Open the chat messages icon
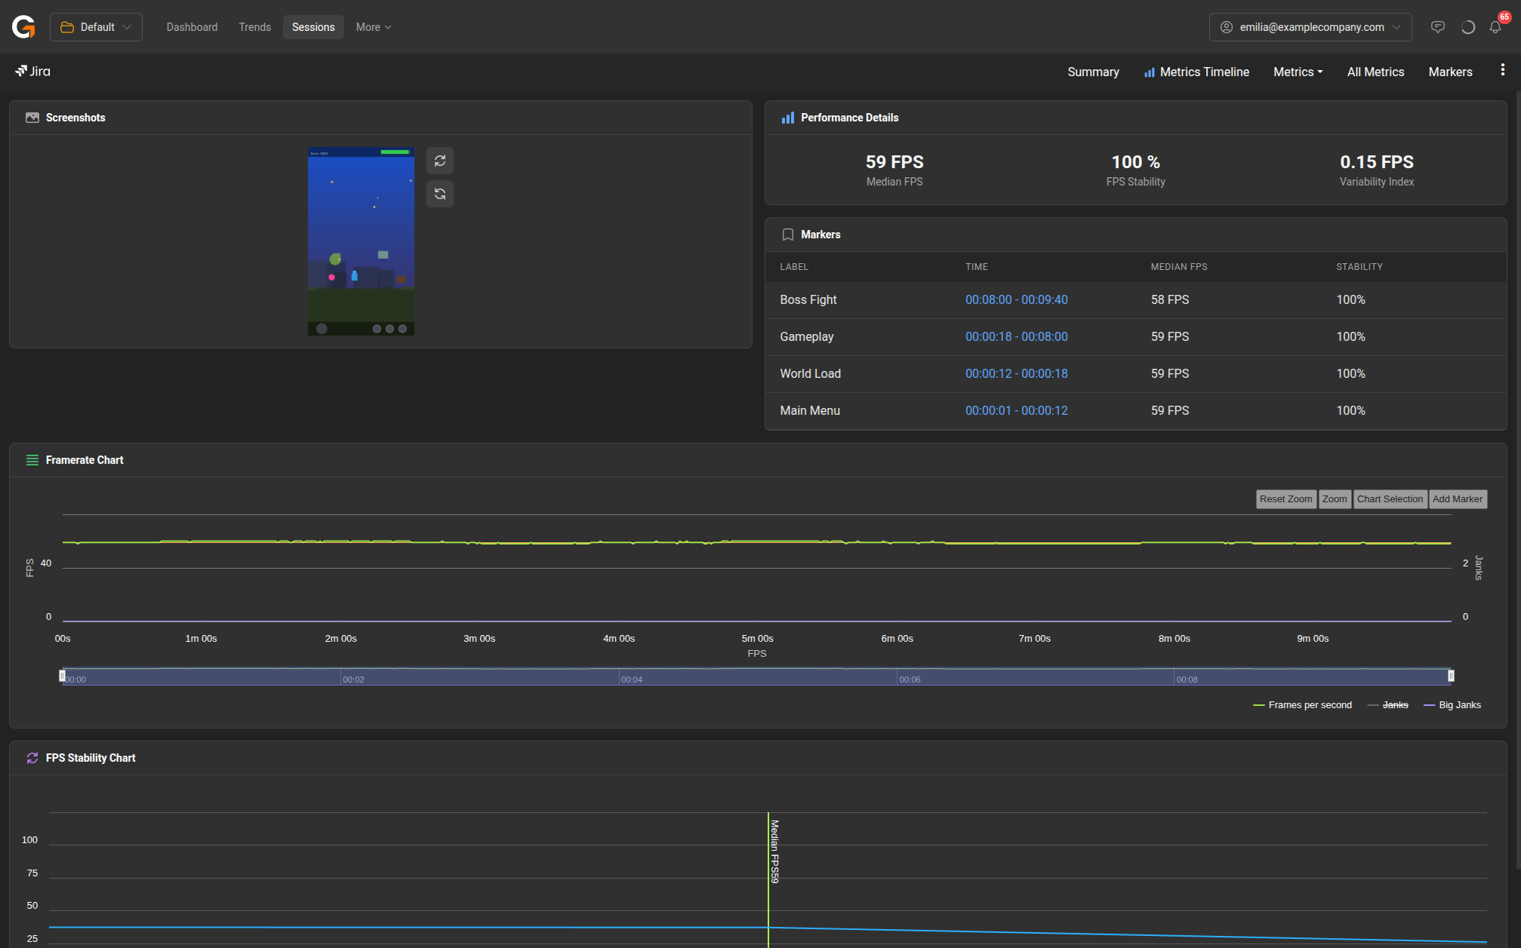Screen dimensions: 1521x948 (x=1437, y=27)
